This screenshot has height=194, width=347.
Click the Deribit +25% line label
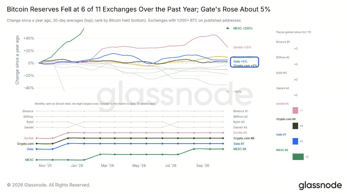tap(242, 47)
